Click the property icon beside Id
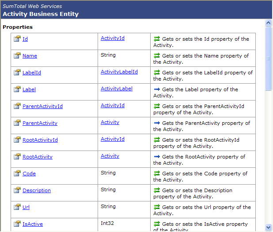Viewport: 273px width, 232px height. pyautogui.click(x=17, y=39)
